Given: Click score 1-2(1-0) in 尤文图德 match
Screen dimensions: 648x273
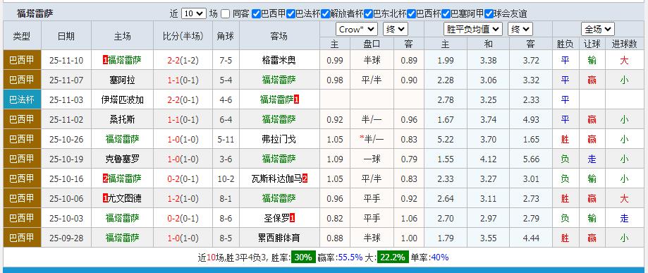Looking at the screenshot, I should click(x=183, y=198).
